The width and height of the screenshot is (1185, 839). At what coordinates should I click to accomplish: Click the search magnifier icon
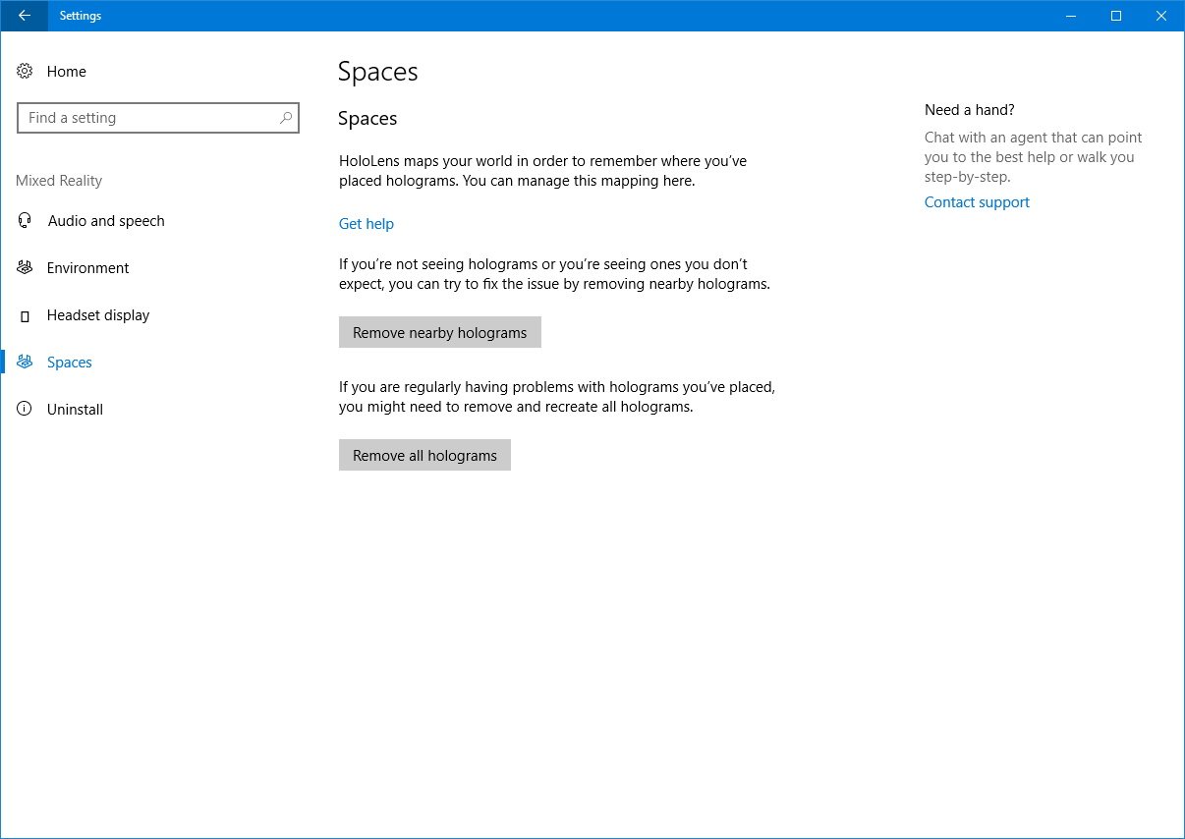[285, 118]
